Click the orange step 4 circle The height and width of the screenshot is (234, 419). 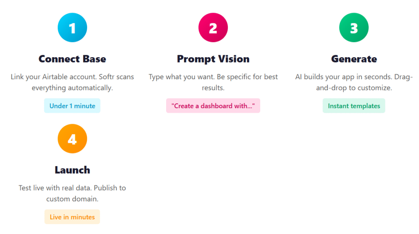click(72, 139)
